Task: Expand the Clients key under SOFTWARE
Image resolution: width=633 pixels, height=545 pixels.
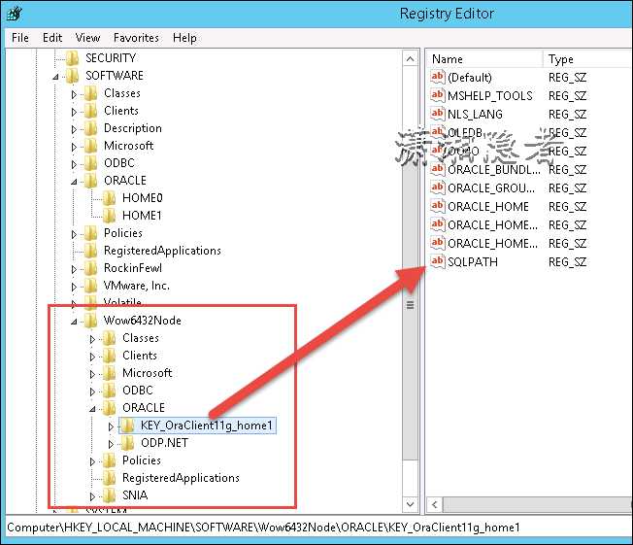Action: (74, 112)
